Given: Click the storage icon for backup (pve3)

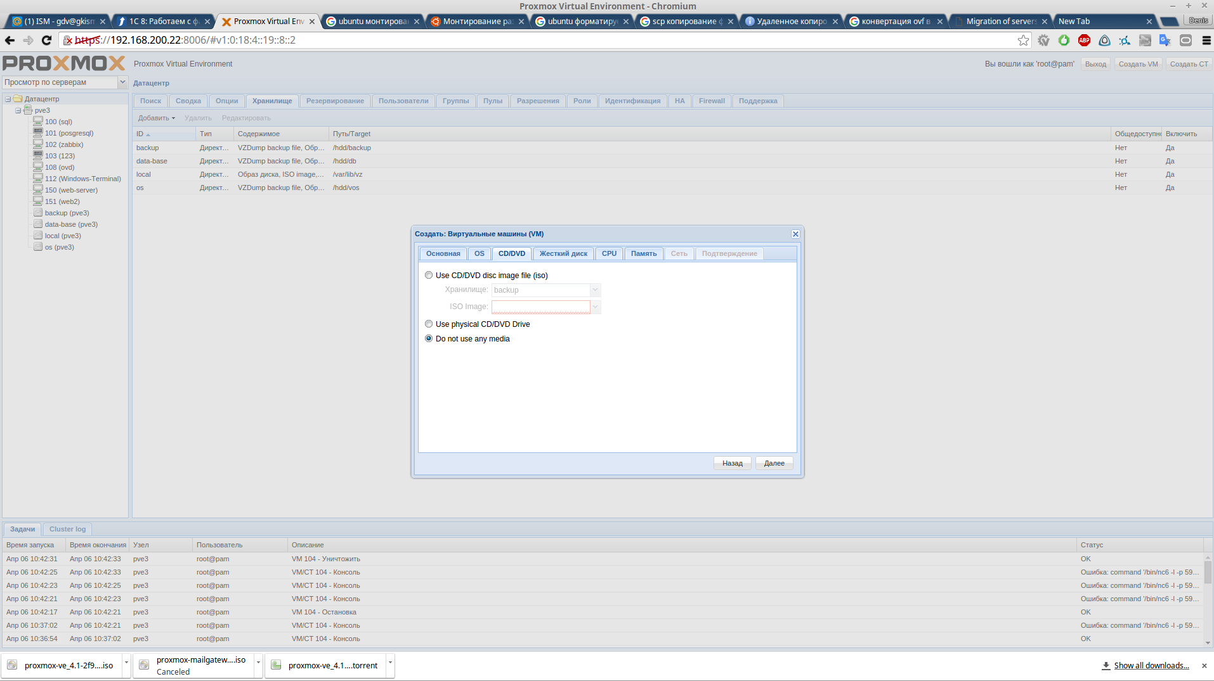Looking at the screenshot, I should (38, 213).
